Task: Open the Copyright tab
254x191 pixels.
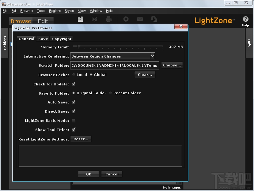Action: [62, 39]
